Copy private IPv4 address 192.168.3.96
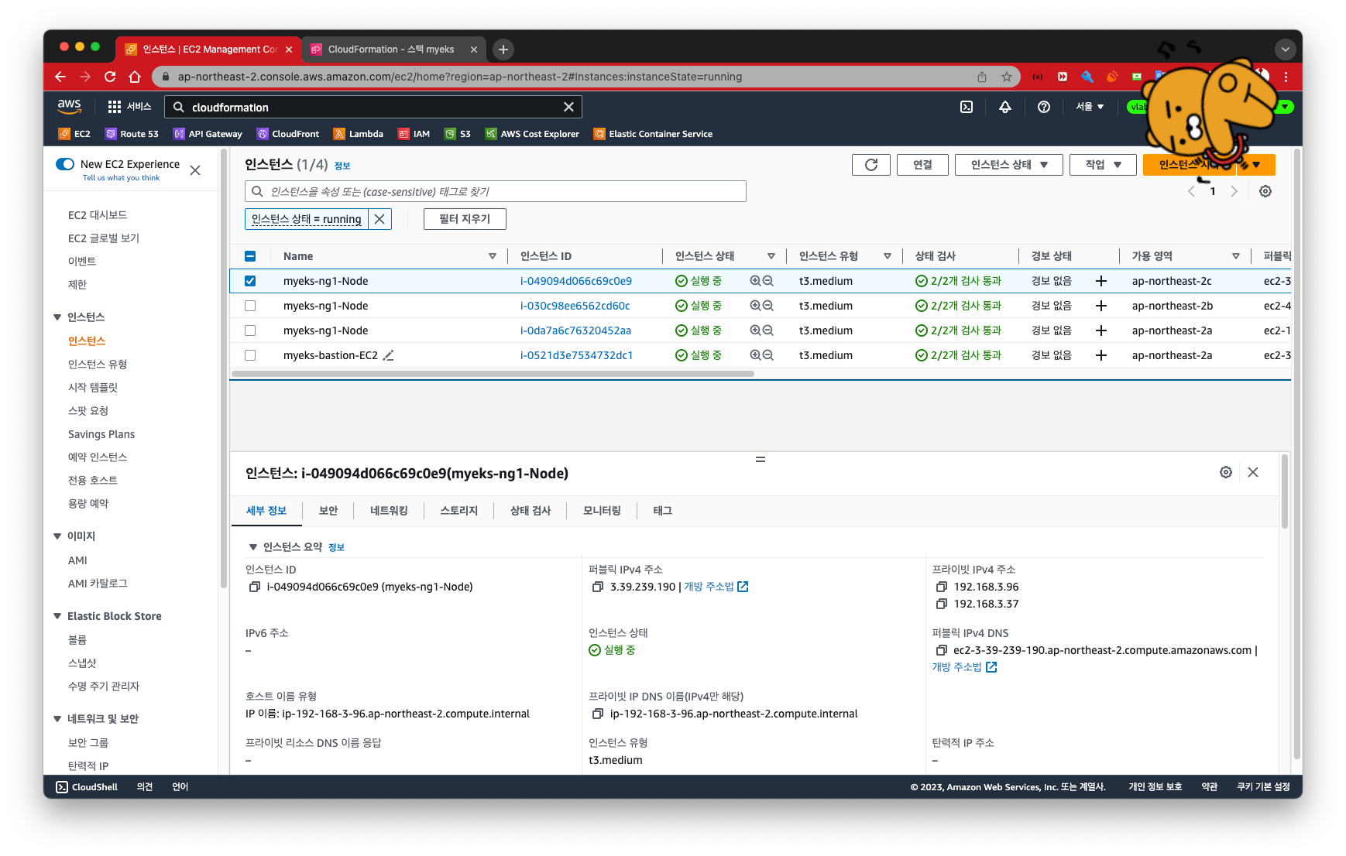The image size is (1346, 856). point(942,587)
